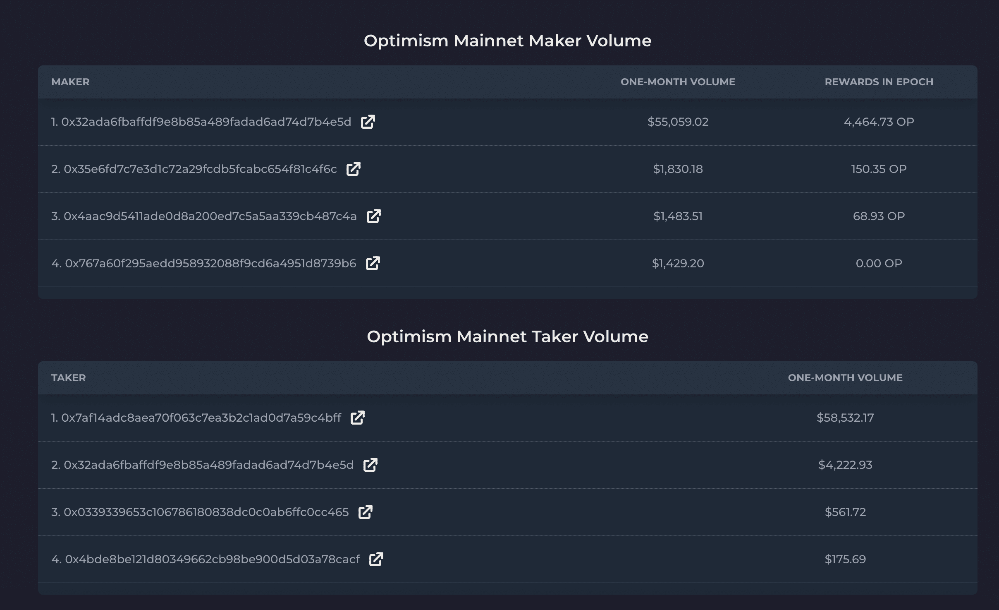Open external link for taker 0x4bde8be1 address
This screenshot has height=610, width=999.
coord(376,559)
